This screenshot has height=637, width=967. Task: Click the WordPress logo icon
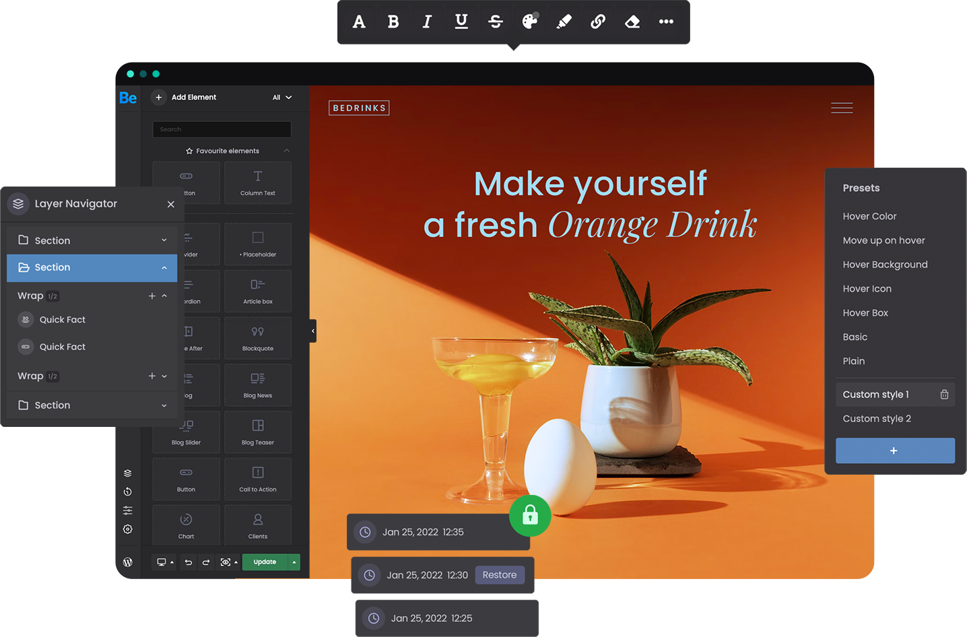128,562
